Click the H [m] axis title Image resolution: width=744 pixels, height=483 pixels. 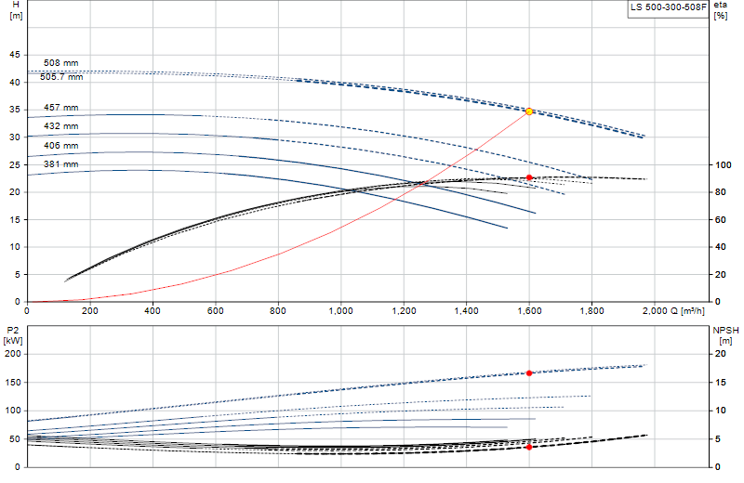coord(16,10)
